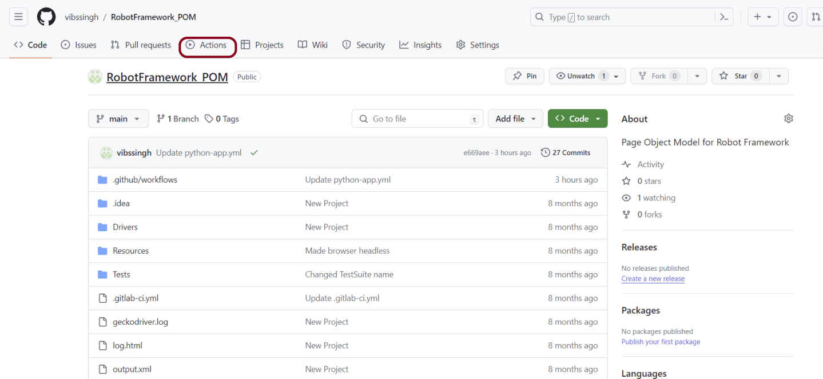Switch to the Code tab
Viewport: 823px width, 379px height.
pyautogui.click(x=30, y=45)
